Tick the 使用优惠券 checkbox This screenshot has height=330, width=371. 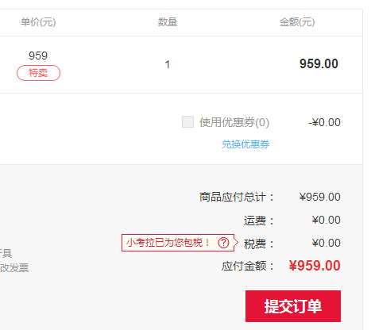pos(187,122)
